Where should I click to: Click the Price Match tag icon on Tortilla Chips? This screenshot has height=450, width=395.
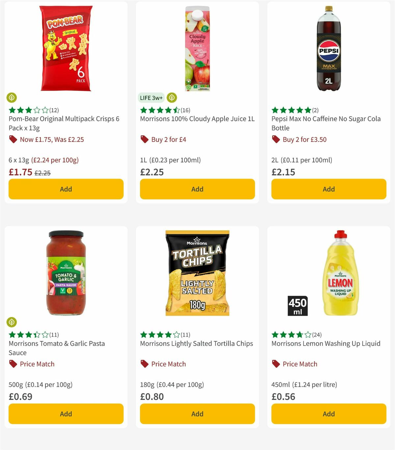tap(144, 364)
